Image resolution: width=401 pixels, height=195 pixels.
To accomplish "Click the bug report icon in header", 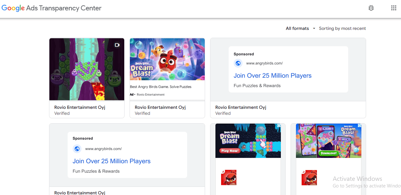I will (x=371, y=8).
